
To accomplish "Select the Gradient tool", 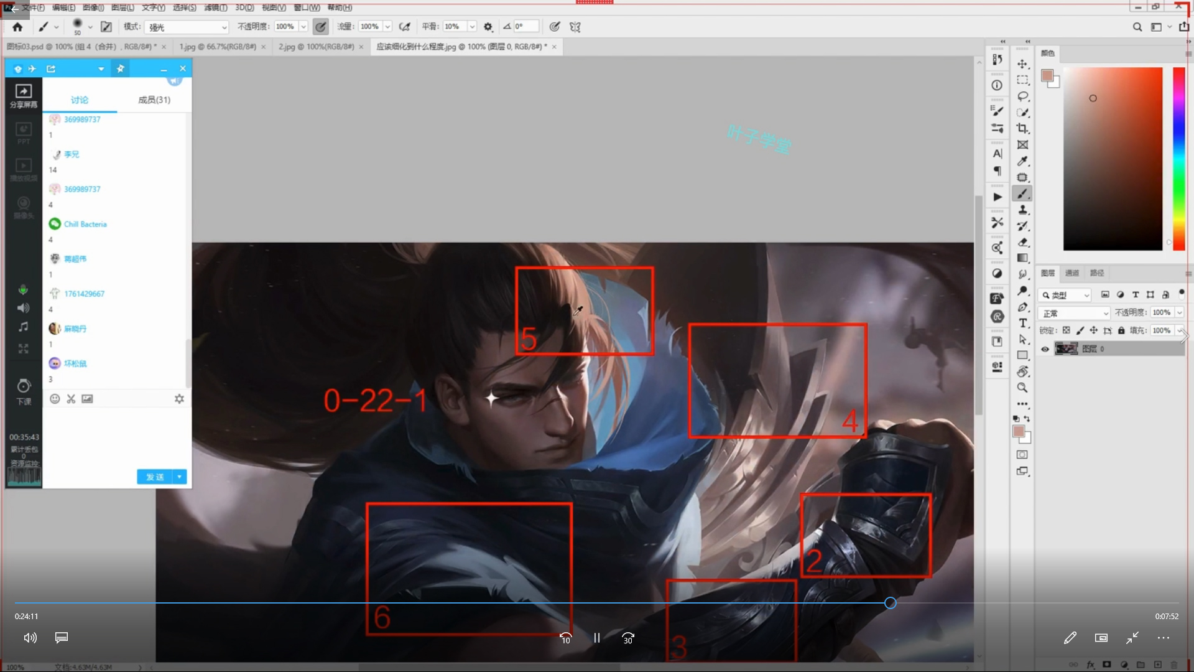I will click(1022, 258).
